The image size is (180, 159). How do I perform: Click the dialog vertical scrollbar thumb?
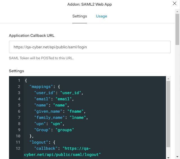click(177, 29)
